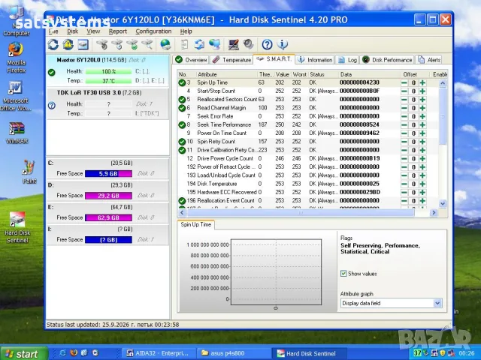Click the Maxtor Health 100% bar

(x=108, y=72)
